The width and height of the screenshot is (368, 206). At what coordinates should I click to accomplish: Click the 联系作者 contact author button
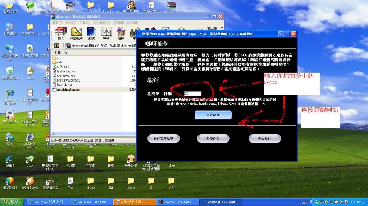click(x=213, y=138)
